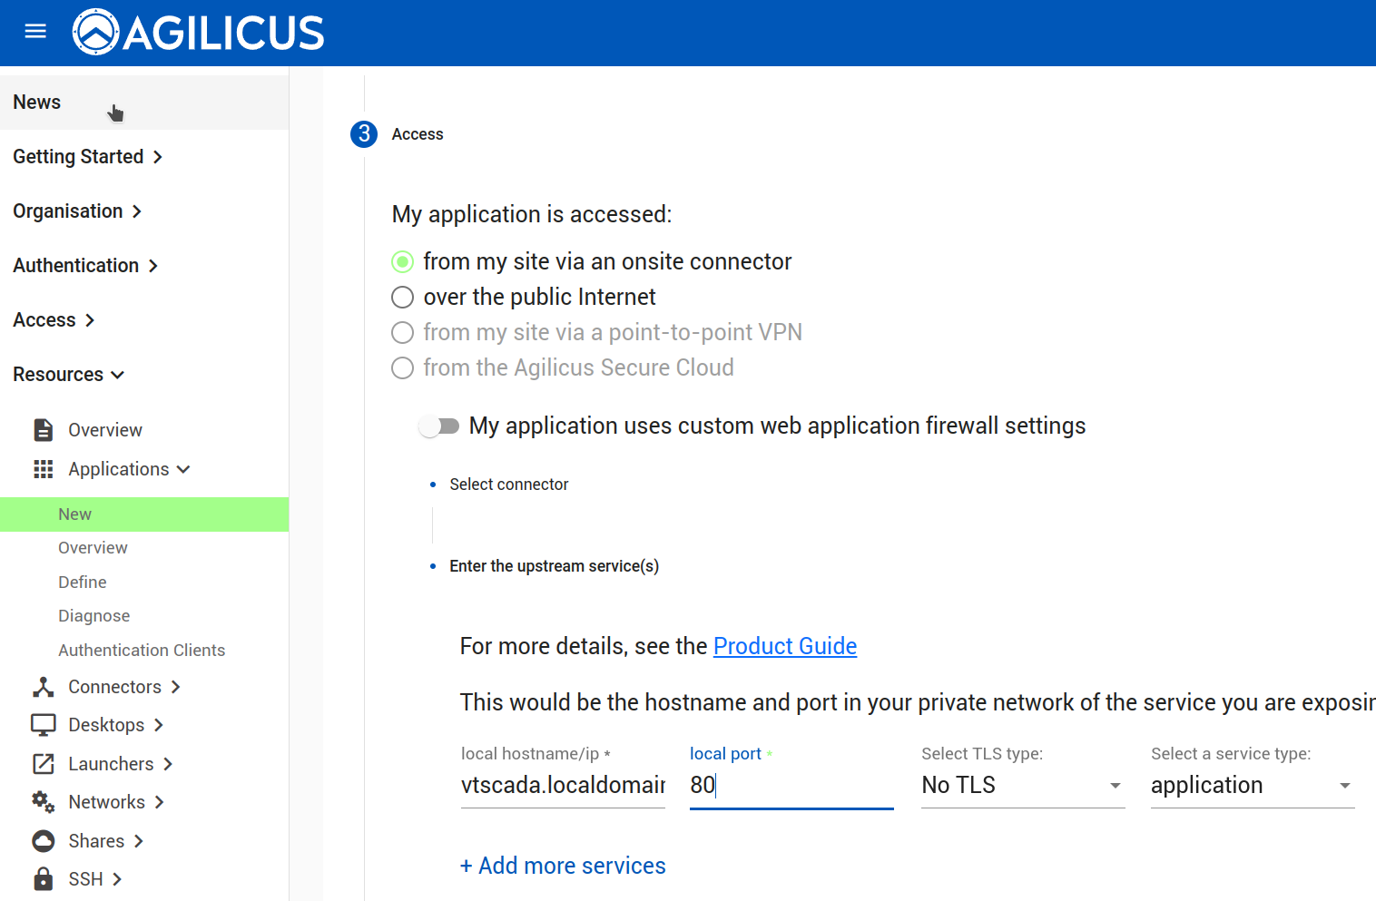1376x901 pixels.
Task: Open the service type dropdown
Action: (1253, 786)
